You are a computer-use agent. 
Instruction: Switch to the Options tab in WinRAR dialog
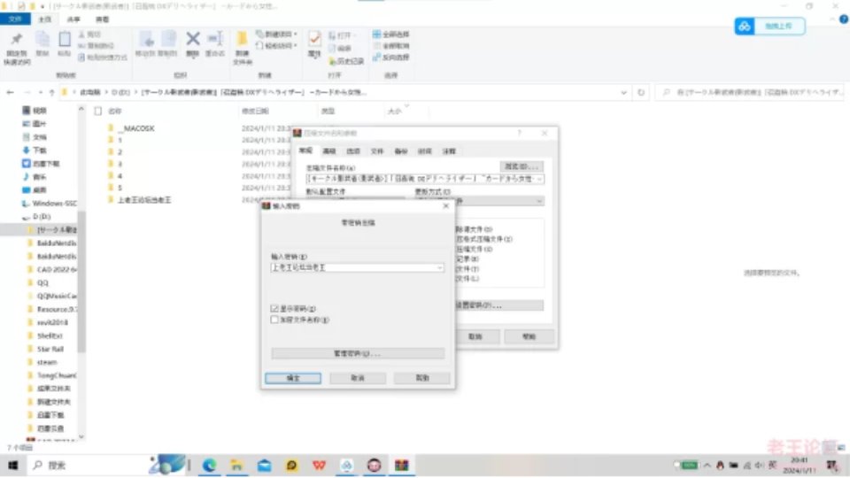(353, 151)
